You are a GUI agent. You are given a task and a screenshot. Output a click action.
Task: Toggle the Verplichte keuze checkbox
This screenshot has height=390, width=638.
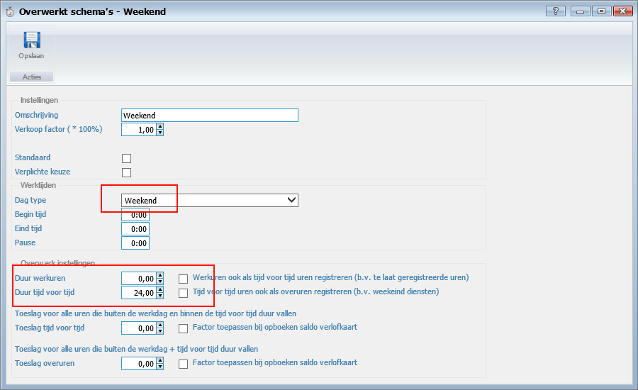click(127, 172)
